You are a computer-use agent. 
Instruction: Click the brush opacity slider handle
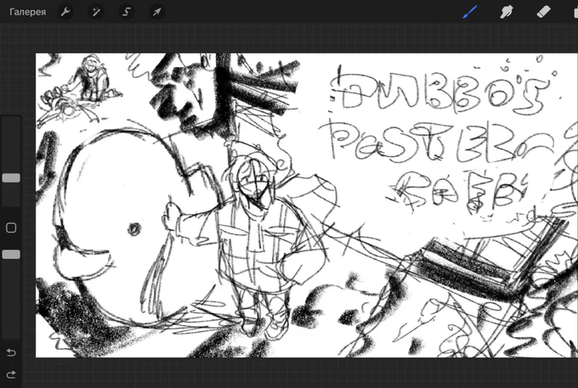pos(11,255)
